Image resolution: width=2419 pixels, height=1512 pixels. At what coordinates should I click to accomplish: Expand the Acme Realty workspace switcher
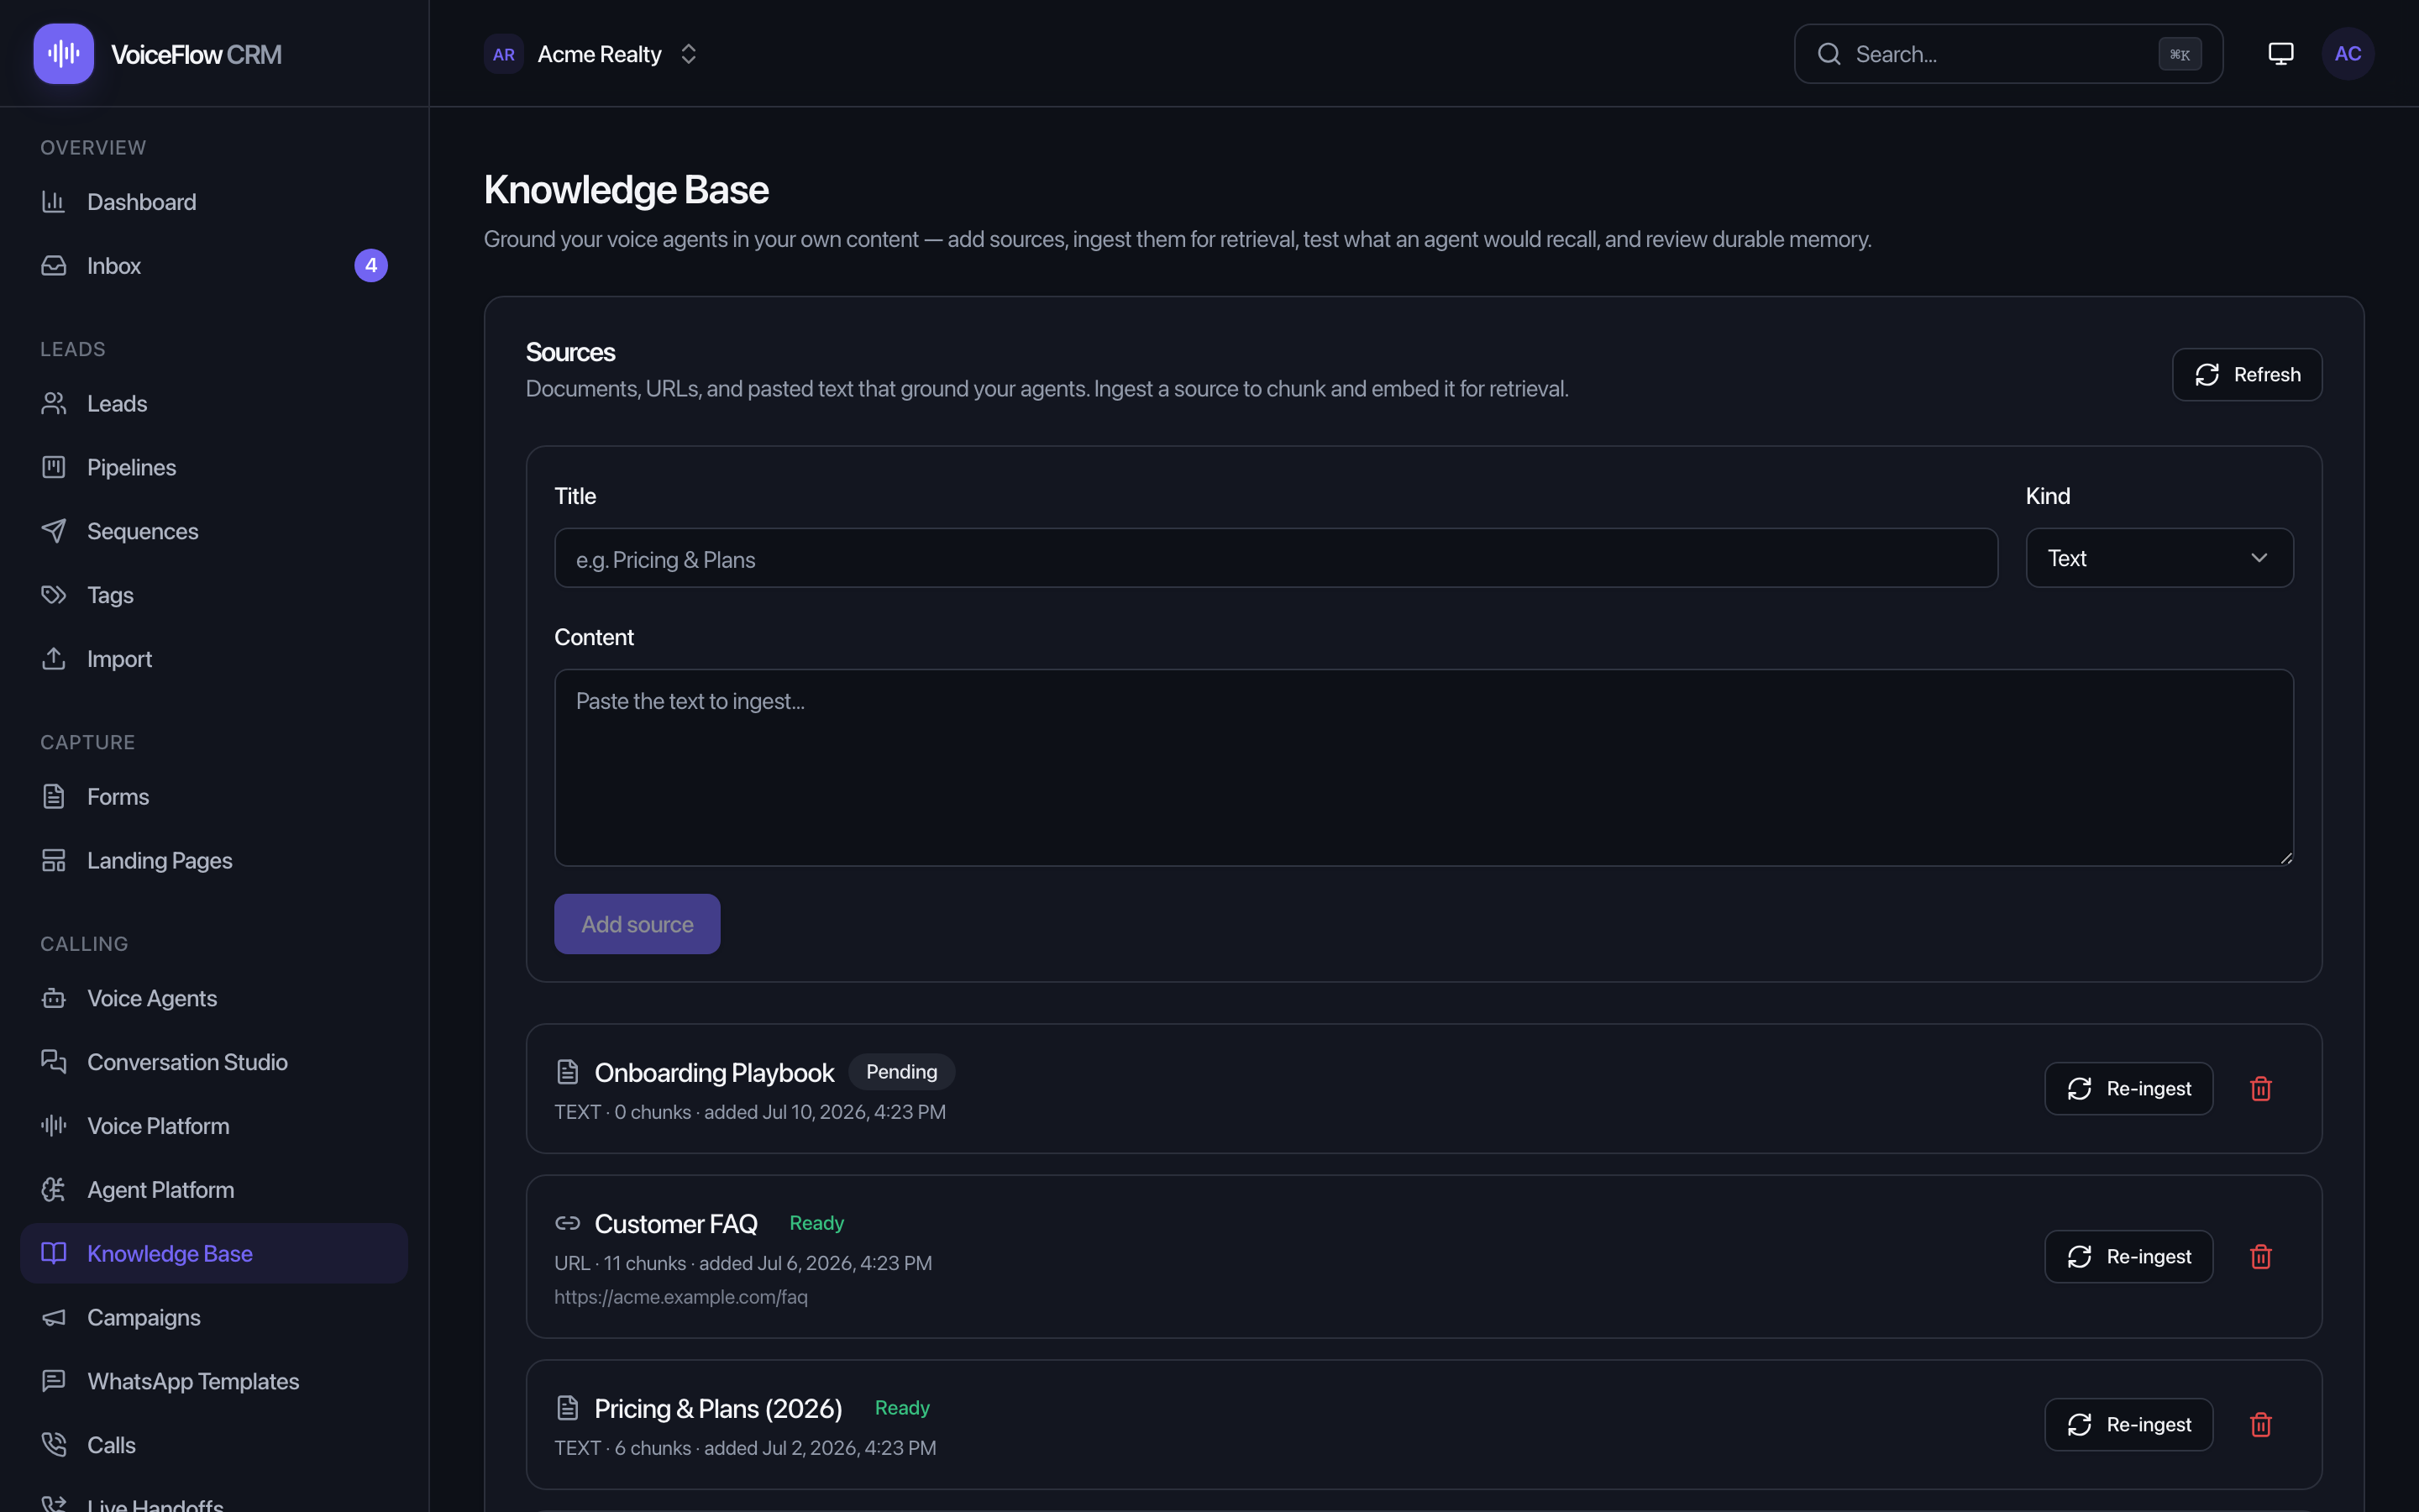[592, 54]
